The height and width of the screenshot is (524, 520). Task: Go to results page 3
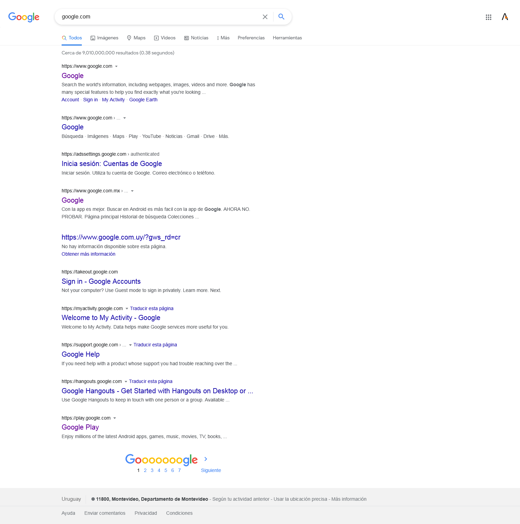point(152,470)
